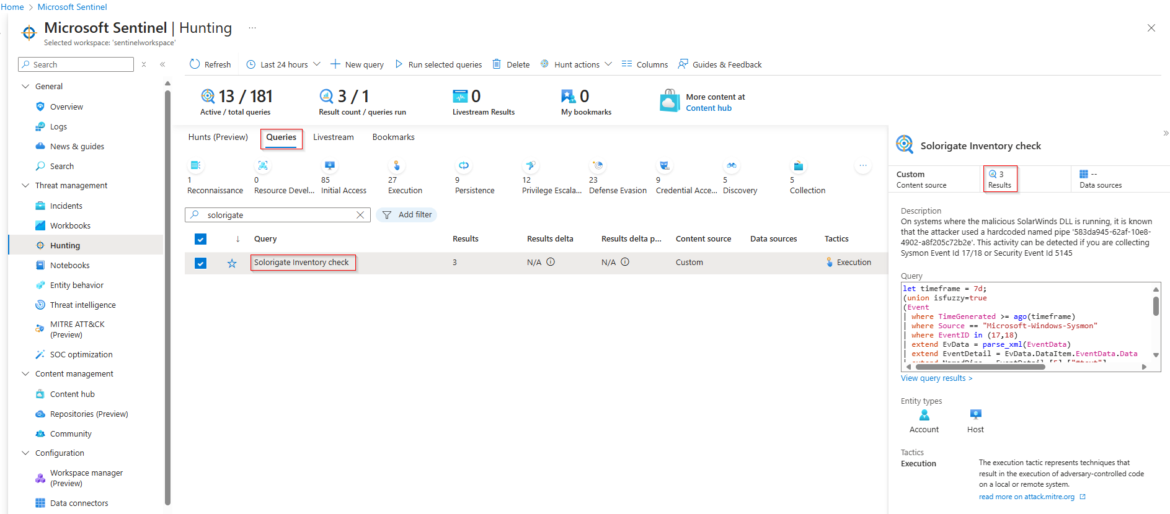Click the sidebar vertical scrollbar
Image resolution: width=1170 pixels, height=514 pixels.
click(167, 297)
